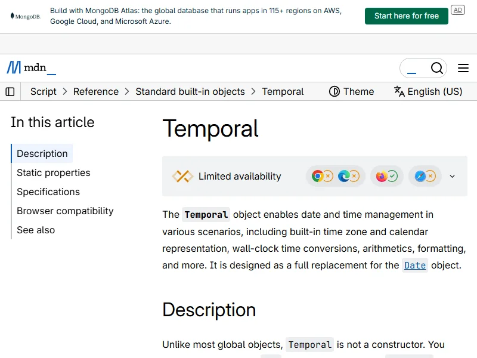Jump to Static properties section
This screenshot has height=358, width=477.
point(54,172)
